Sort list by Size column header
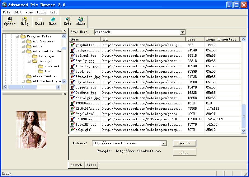Screen dimensions: 249x177 coord(195,39)
